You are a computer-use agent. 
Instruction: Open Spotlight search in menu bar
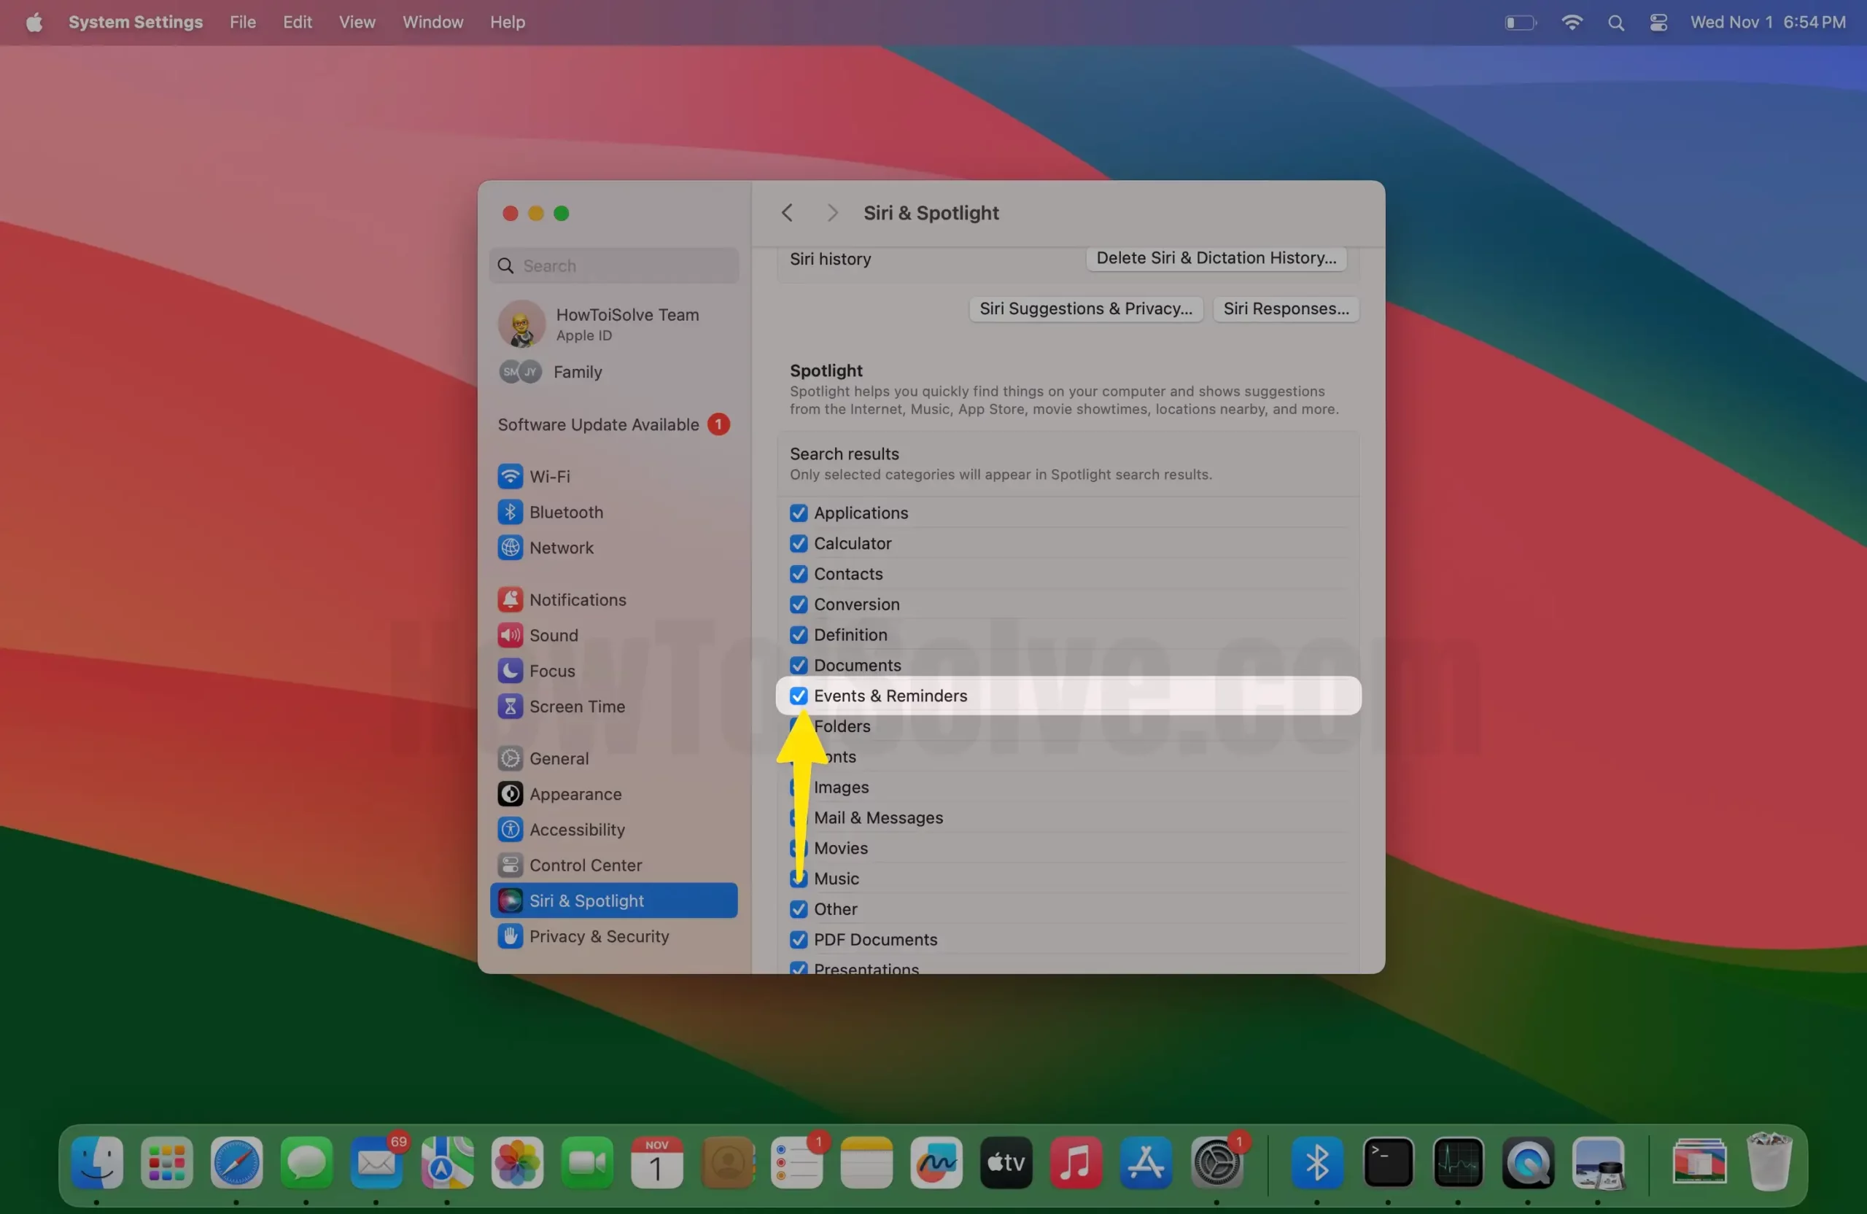1615,23
